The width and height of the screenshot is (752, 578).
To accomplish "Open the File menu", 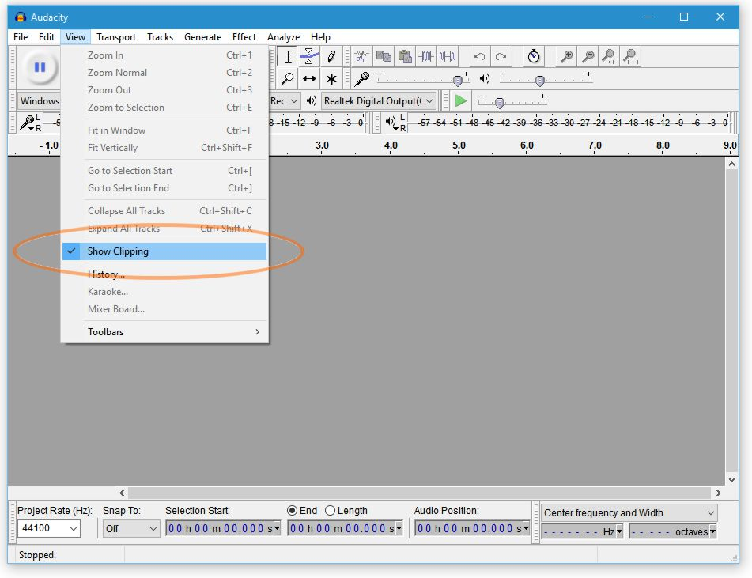I will click(x=21, y=37).
